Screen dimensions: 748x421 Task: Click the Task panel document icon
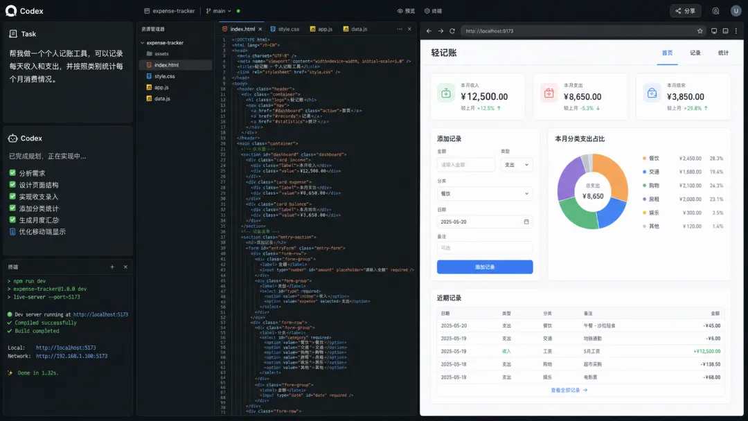pyautogui.click(x=13, y=34)
